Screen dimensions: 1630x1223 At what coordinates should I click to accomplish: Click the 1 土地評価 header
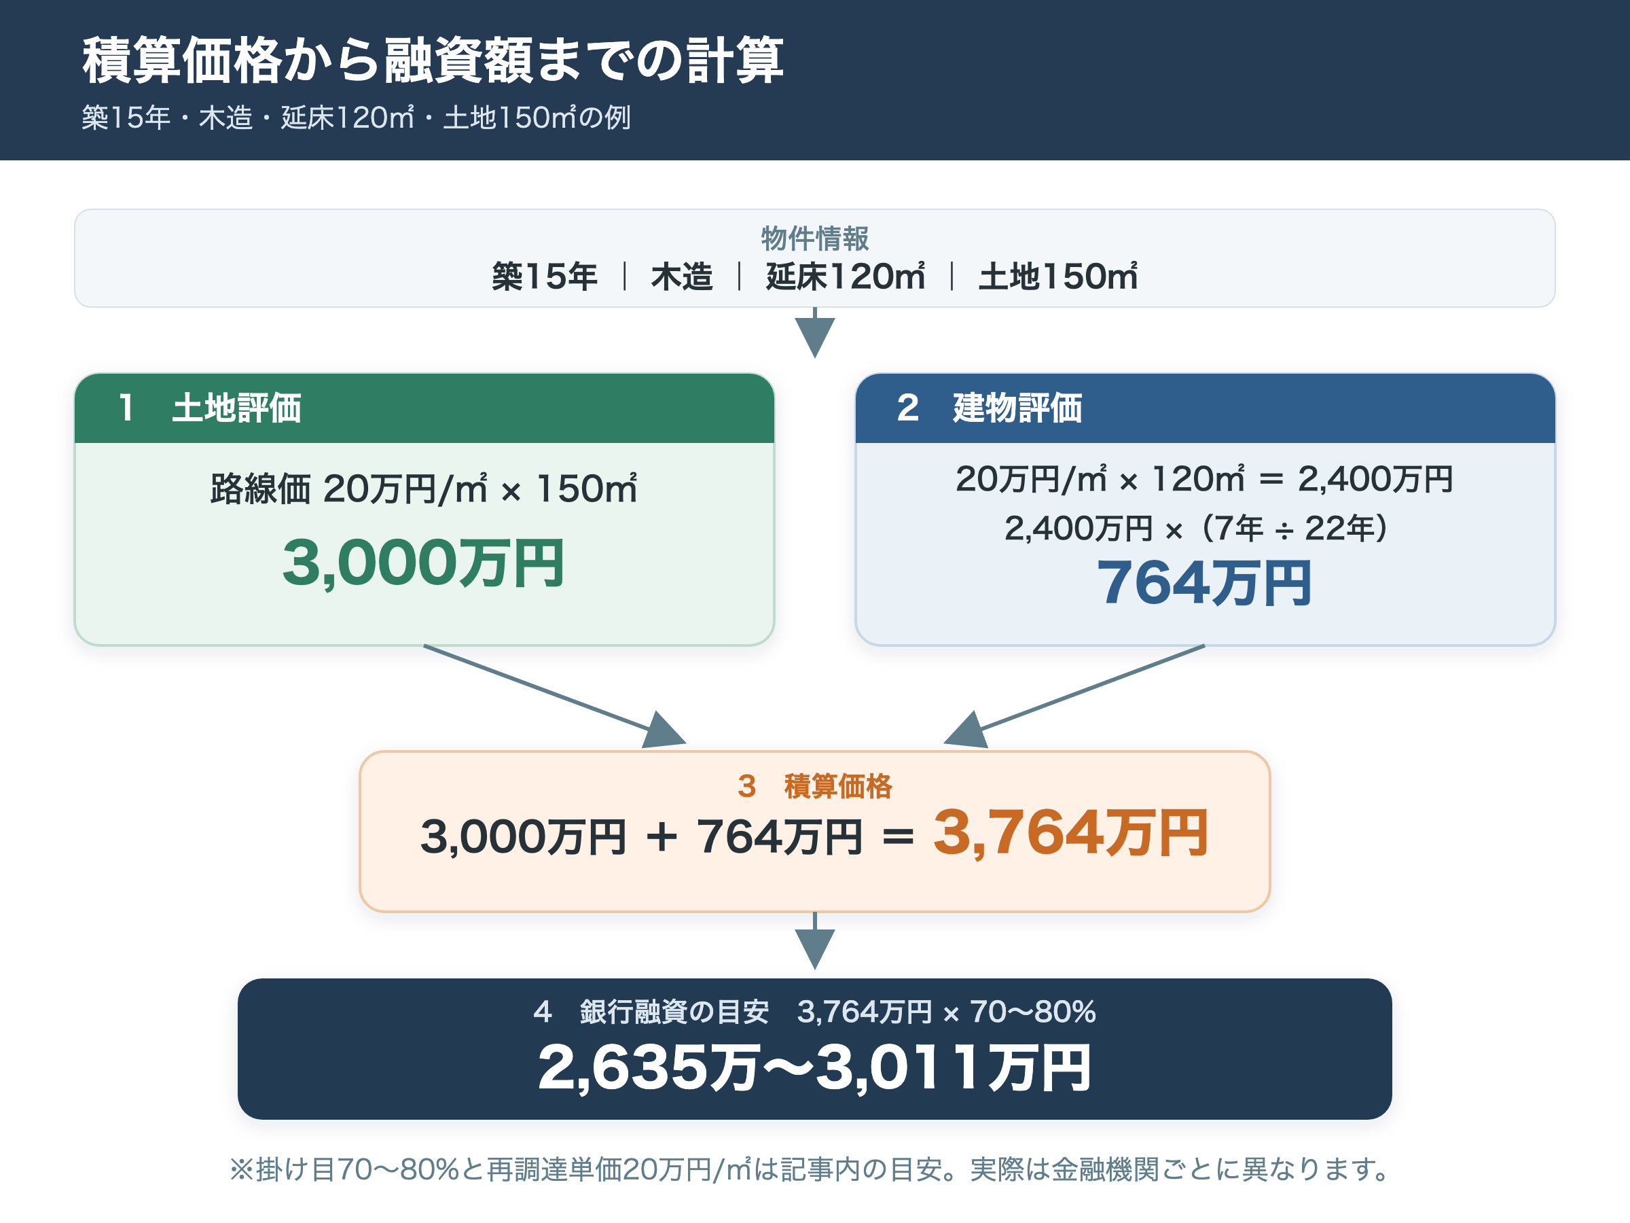[x=424, y=408]
